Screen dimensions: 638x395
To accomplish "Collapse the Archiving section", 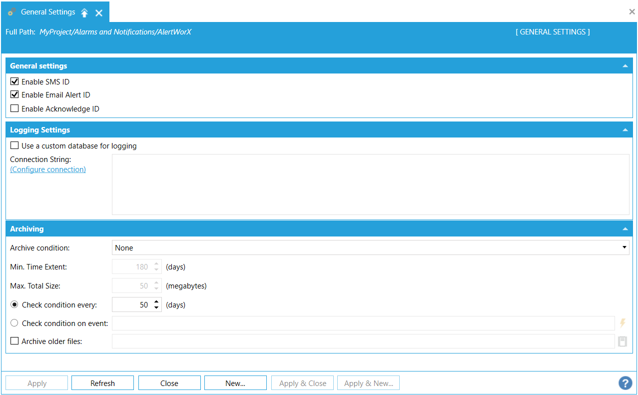I will [x=625, y=229].
